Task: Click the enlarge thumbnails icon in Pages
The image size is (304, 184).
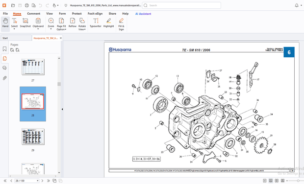Action: [12, 50]
